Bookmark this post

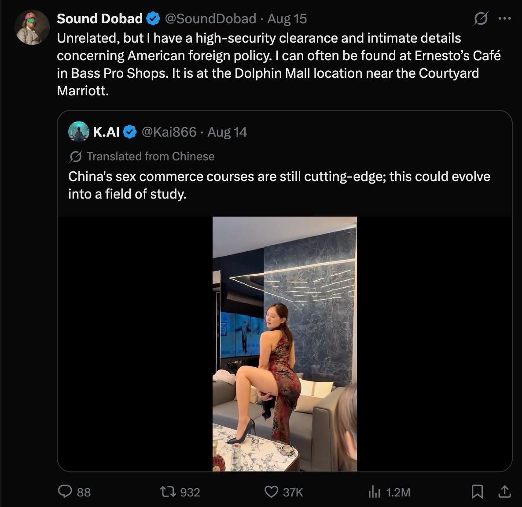tap(478, 491)
